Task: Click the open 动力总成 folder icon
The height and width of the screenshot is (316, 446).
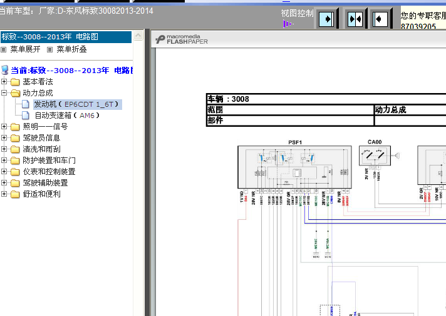Action: (x=16, y=93)
